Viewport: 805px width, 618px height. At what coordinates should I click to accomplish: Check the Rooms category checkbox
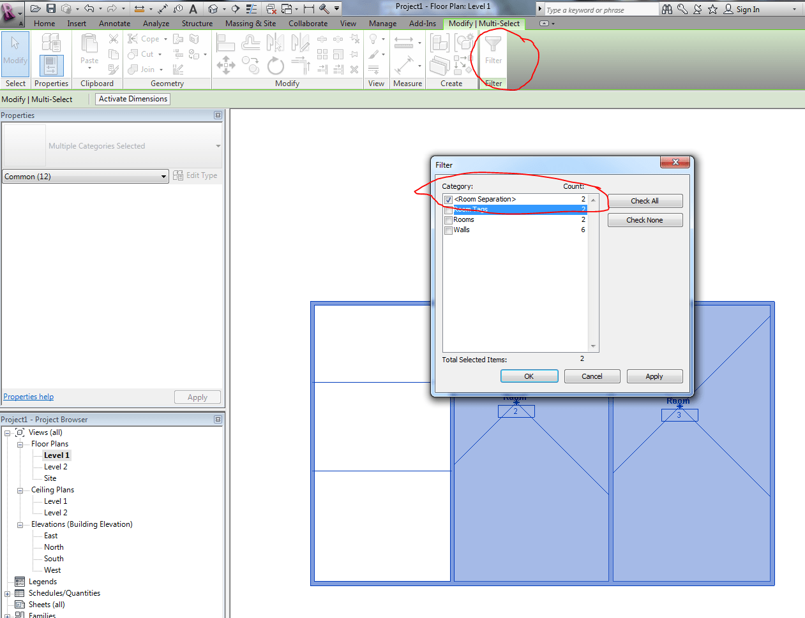point(448,220)
